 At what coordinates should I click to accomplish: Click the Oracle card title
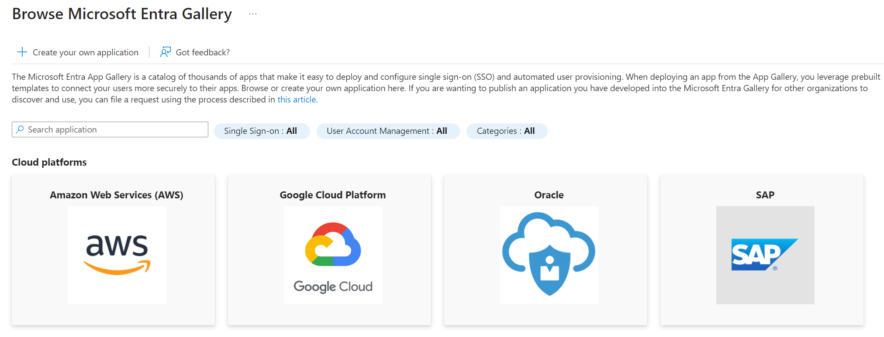pyautogui.click(x=549, y=195)
